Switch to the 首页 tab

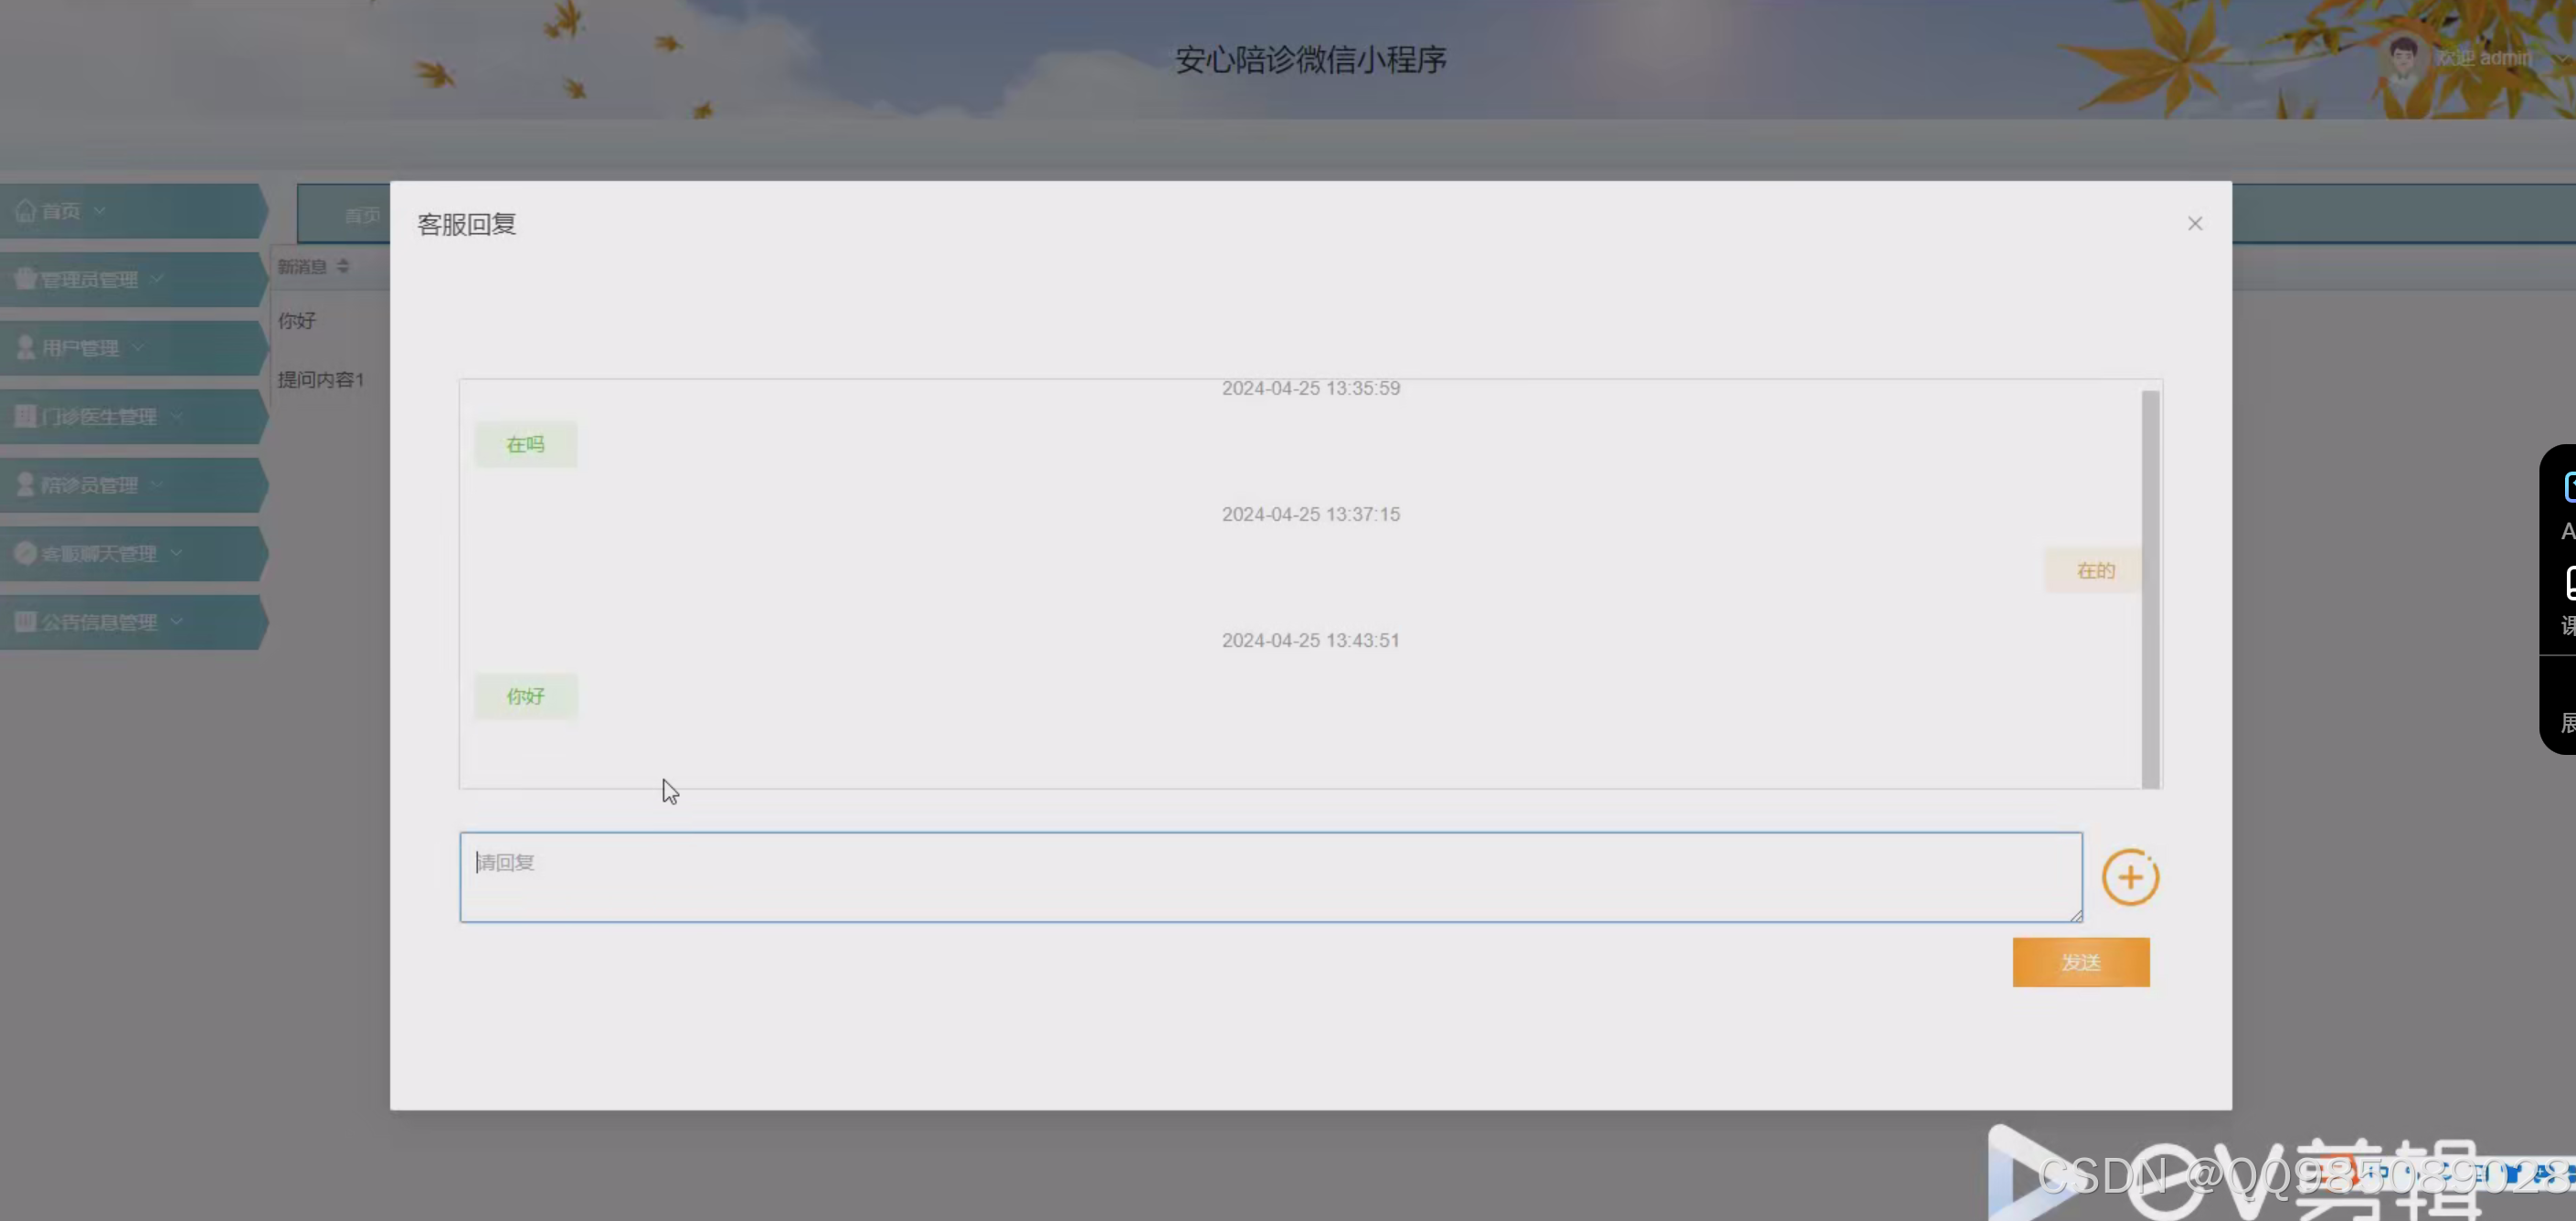tap(362, 213)
